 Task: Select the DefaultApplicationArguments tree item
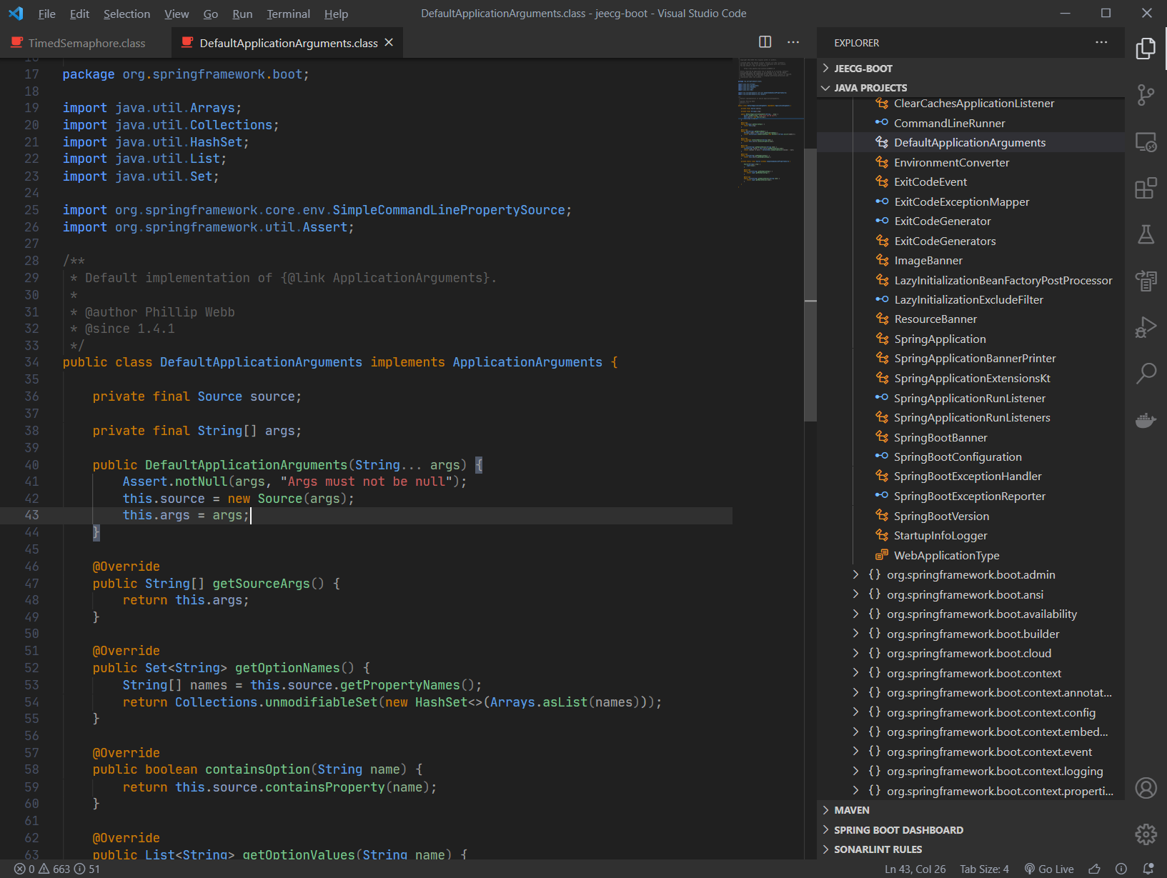coord(970,142)
